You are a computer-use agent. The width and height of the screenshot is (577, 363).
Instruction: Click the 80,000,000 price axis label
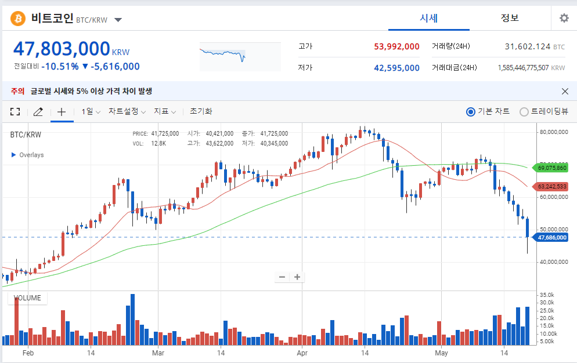click(x=554, y=132)
